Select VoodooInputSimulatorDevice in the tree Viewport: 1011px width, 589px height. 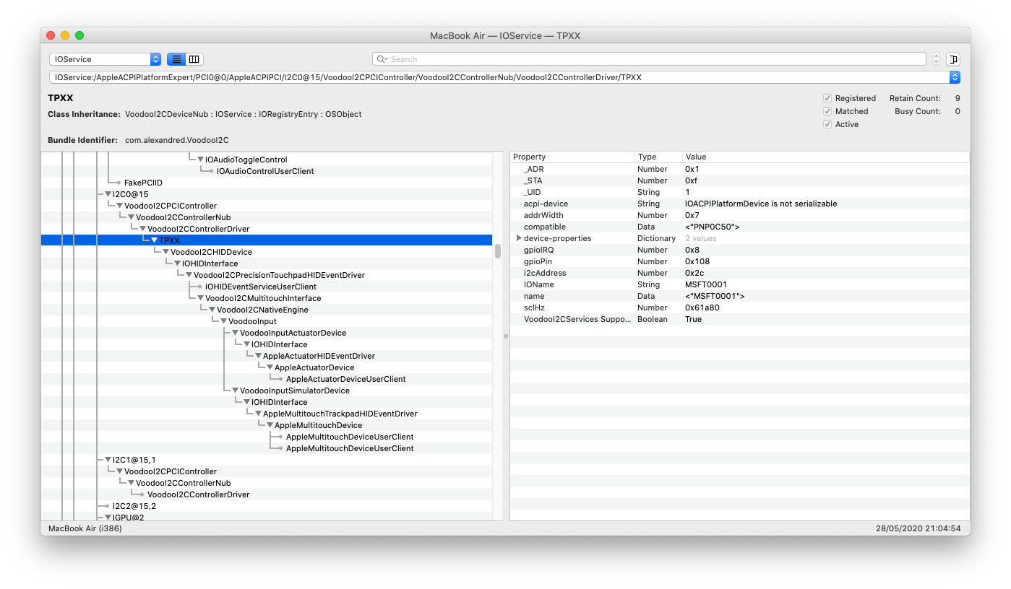pos(295,391)
